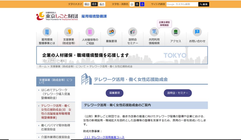Click the 雇用環境整備事業とは building icon
Image resolution: width=241 pixels, height=140 pixels.
[47, 32]
